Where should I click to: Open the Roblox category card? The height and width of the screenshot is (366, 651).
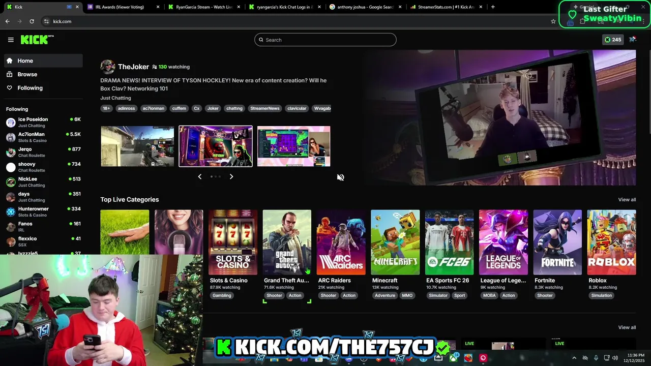pyautogui.click(x=611, y=242)
